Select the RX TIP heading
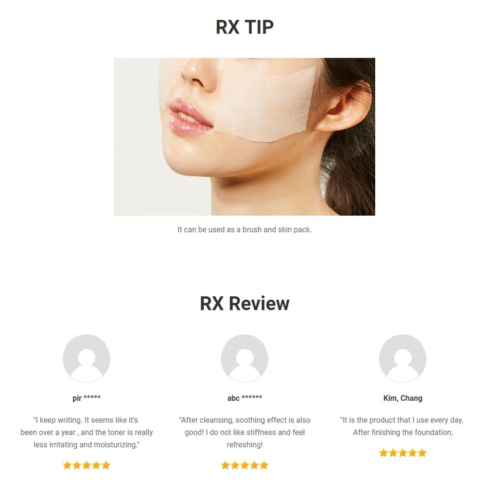 (x=245, y=27)
